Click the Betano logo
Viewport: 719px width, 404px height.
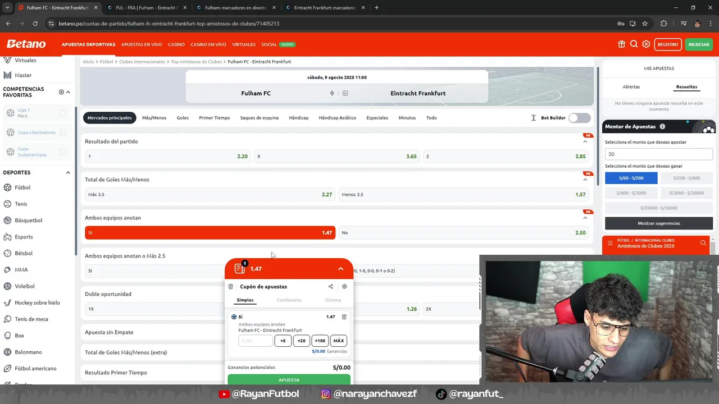(26, 44)
